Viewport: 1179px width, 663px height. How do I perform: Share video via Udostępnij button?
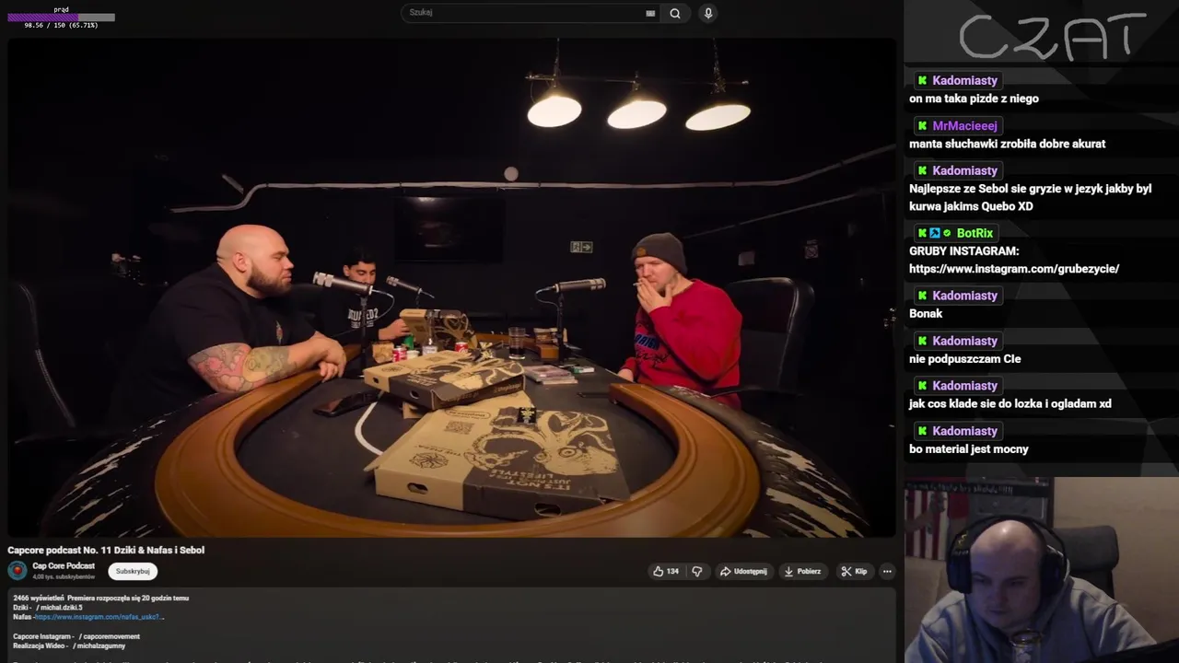pos(743,571)
